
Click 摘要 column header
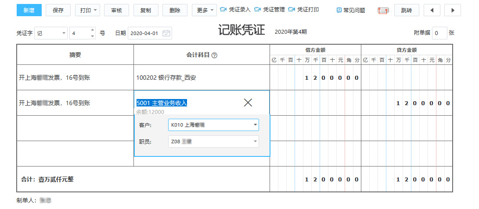click(x=75, y=54)
